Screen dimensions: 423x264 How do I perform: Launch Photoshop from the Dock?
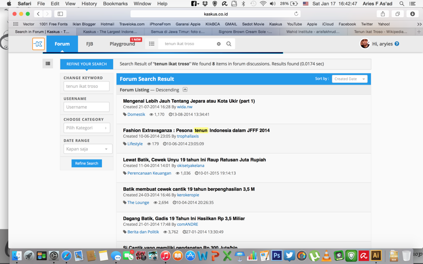[277, 255]
